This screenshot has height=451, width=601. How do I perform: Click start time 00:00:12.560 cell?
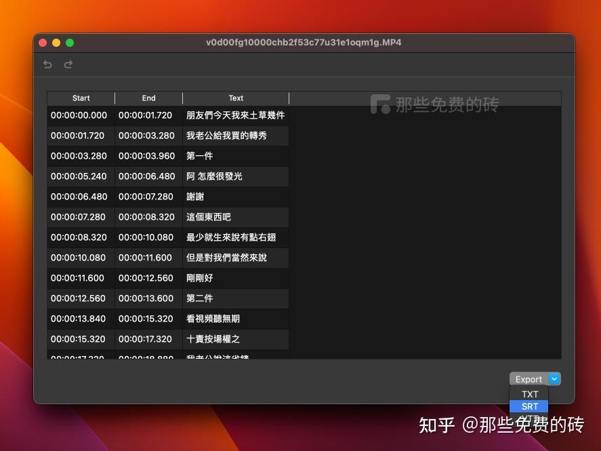point(81,298)
